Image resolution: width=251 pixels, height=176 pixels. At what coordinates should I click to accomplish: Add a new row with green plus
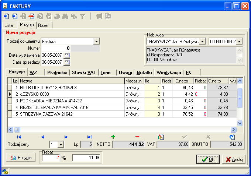pyautogui.click(x=113, y=137)
